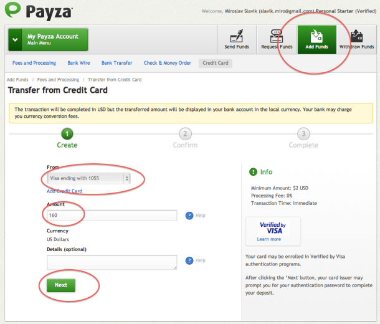Click Learn more under Verified by Visa
This screenshot has height=324, width=380.
pyautogui.click(x=269, y=239)
